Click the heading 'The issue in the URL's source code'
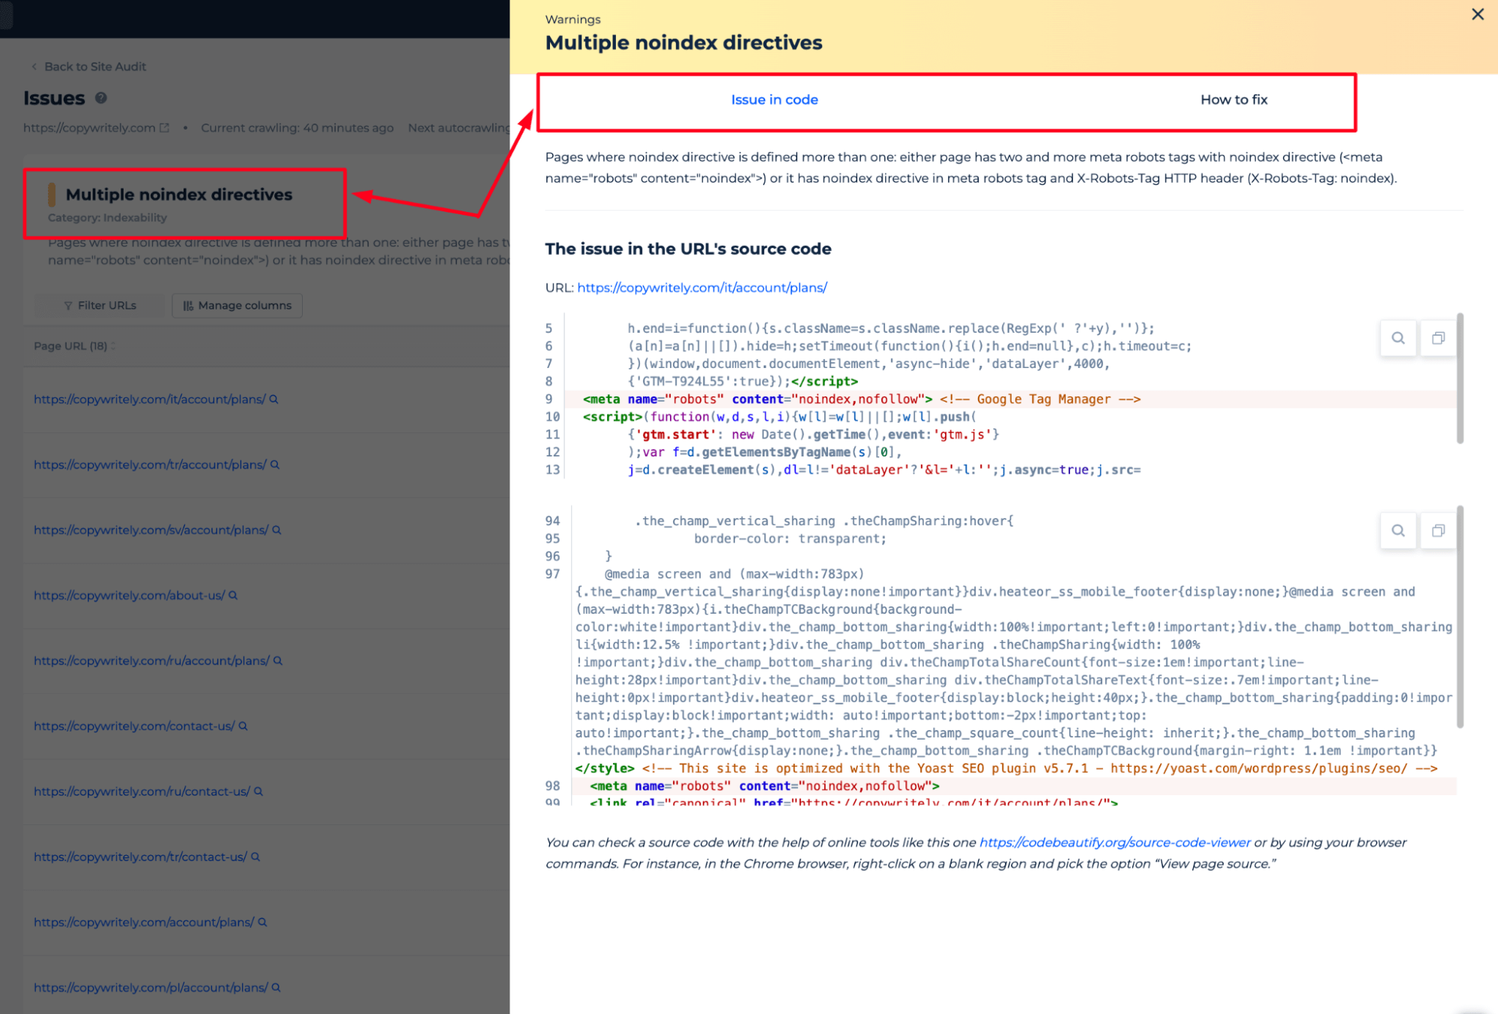The height and width of the screenshot is (1014, 1498). (x=687, y=249)
